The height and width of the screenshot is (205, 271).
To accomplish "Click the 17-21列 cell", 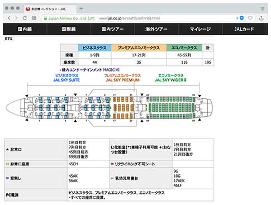I will (139, 55).
